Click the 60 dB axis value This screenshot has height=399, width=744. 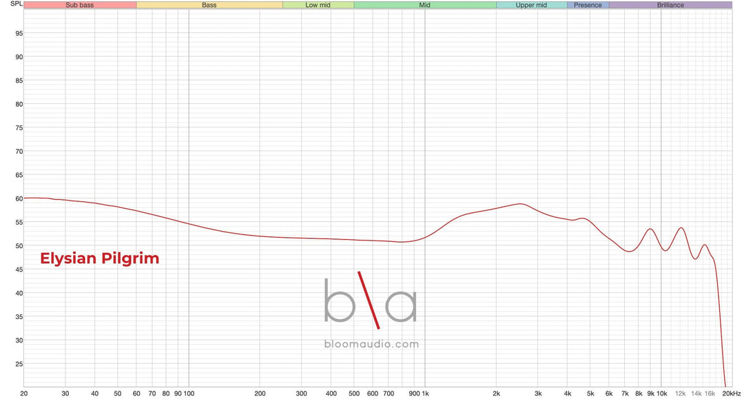click(x=19, y=198)
